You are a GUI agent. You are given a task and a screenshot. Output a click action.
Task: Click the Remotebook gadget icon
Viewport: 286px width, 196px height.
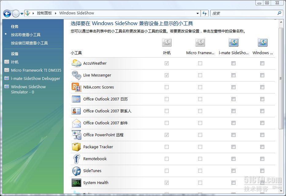77,159
